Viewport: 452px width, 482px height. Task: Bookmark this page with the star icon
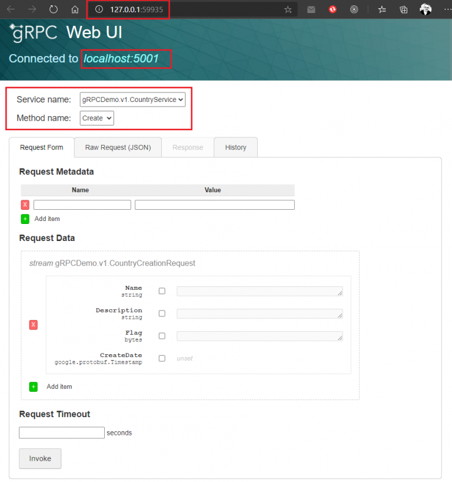point(288,9)
